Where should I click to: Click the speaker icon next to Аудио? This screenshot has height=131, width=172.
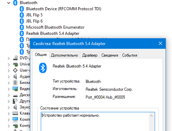tap(15, 76)
